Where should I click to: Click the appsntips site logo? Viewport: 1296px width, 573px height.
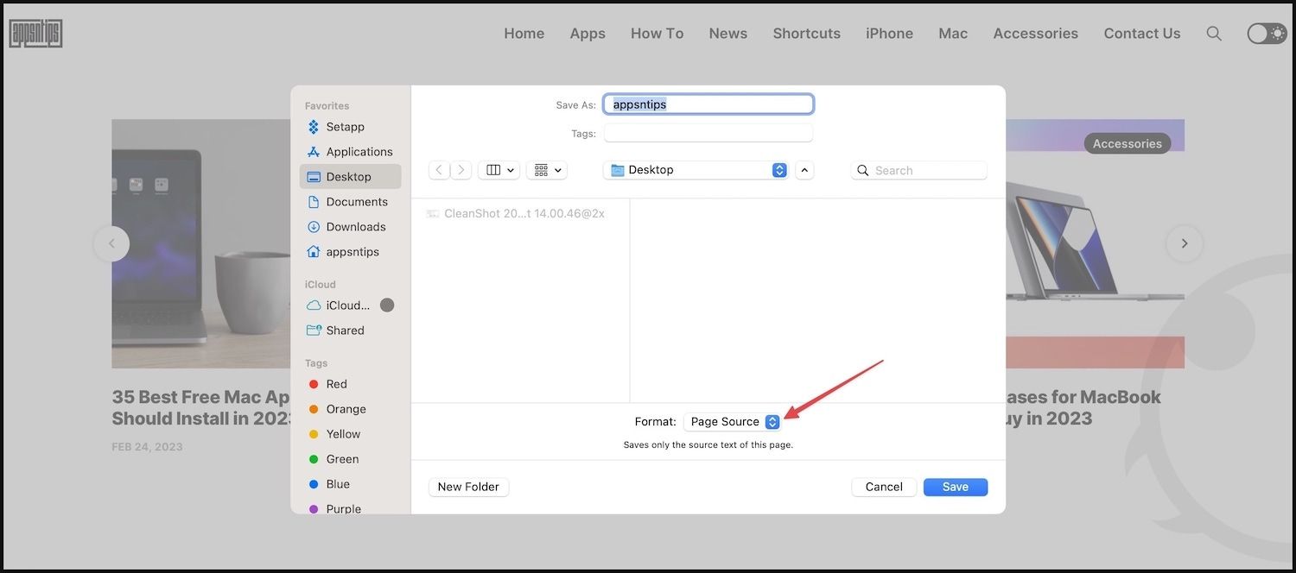(35, 34)
